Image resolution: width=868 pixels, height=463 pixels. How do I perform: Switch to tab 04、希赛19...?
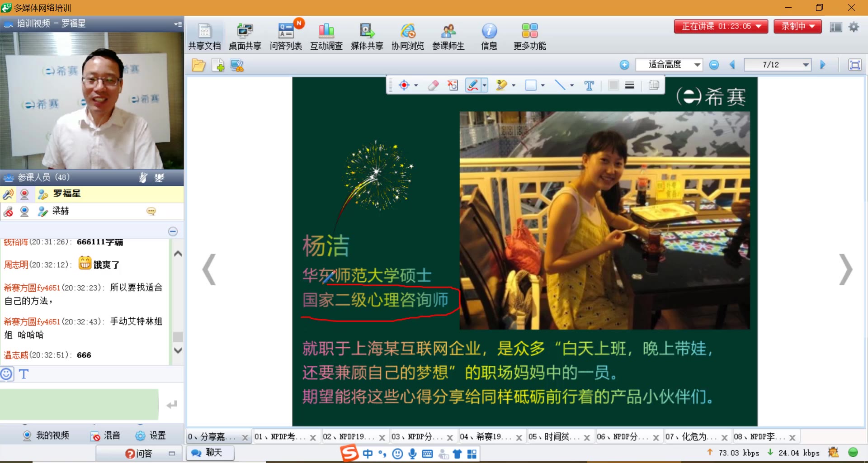(486, 437)
